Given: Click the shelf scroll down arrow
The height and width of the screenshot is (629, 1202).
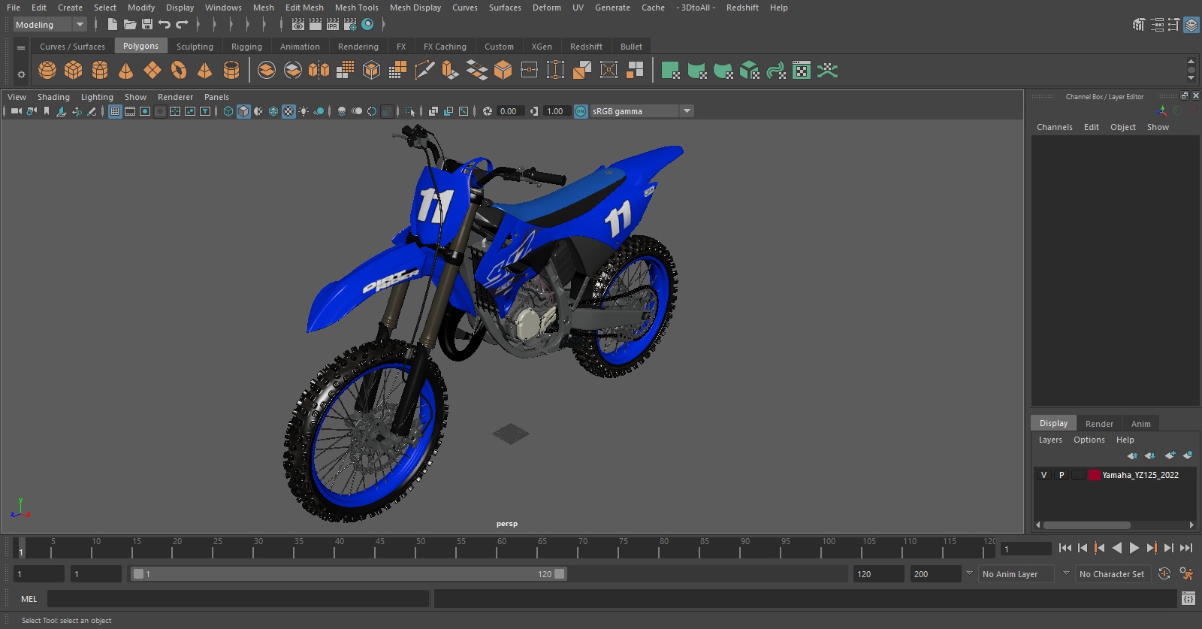Looking at the screenshot, I should tap(1191, 78).
